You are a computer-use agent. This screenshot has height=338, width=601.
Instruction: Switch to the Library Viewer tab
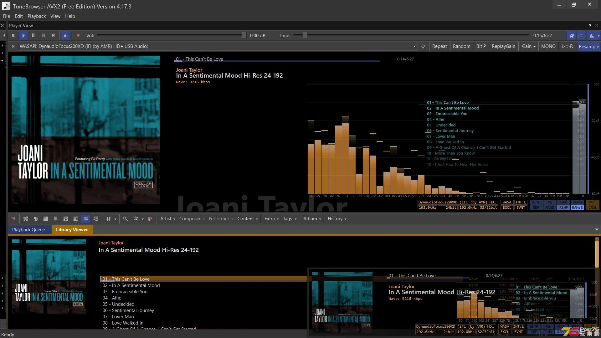coord(72,230)
